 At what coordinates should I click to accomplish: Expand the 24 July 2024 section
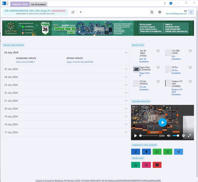point(66,77)
